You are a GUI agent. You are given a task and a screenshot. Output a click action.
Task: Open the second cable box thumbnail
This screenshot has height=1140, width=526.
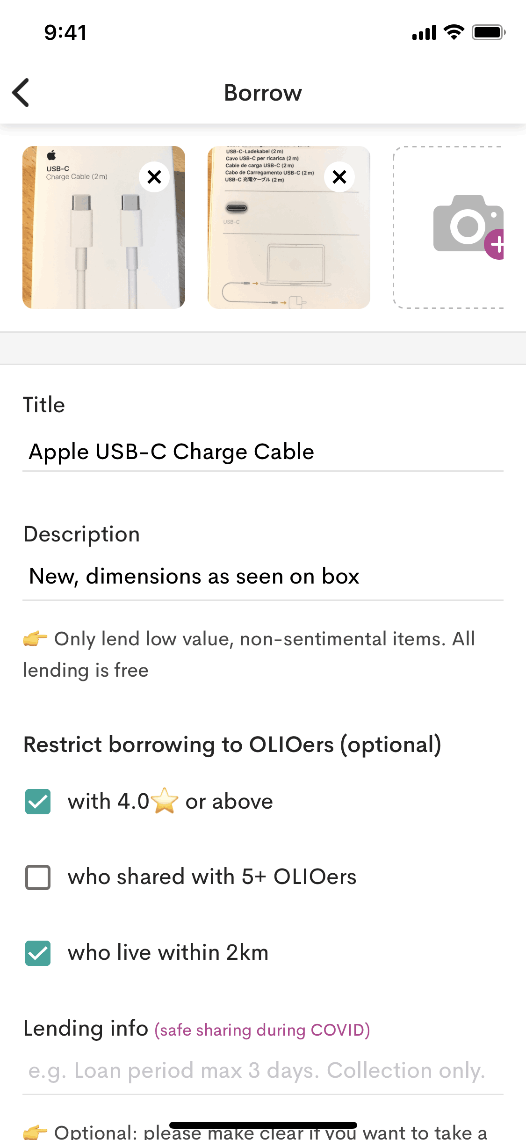[x=281, y=248]
